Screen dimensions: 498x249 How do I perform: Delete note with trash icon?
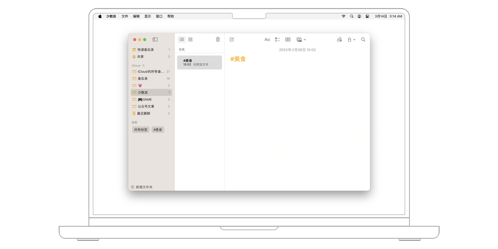point(217,40)
